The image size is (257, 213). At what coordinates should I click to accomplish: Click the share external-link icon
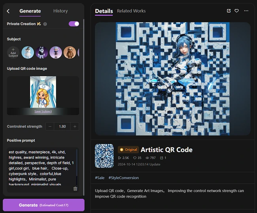[229, 11]
